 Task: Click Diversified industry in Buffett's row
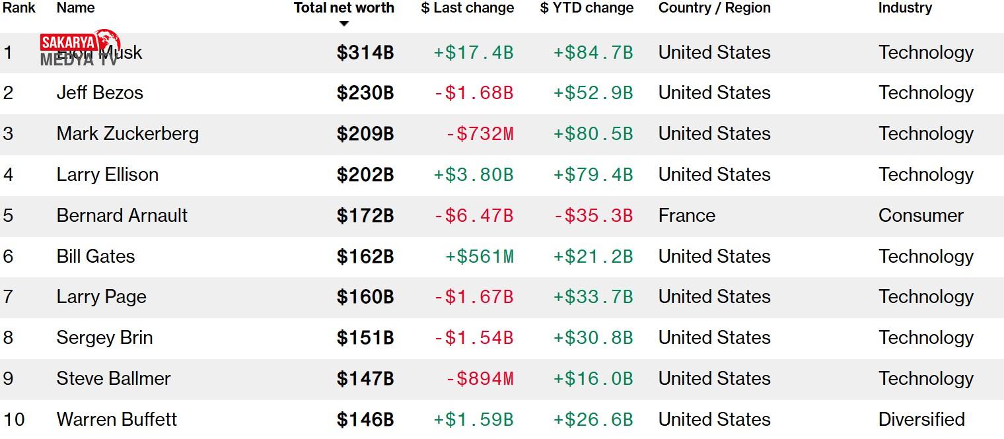coord(921,419)
